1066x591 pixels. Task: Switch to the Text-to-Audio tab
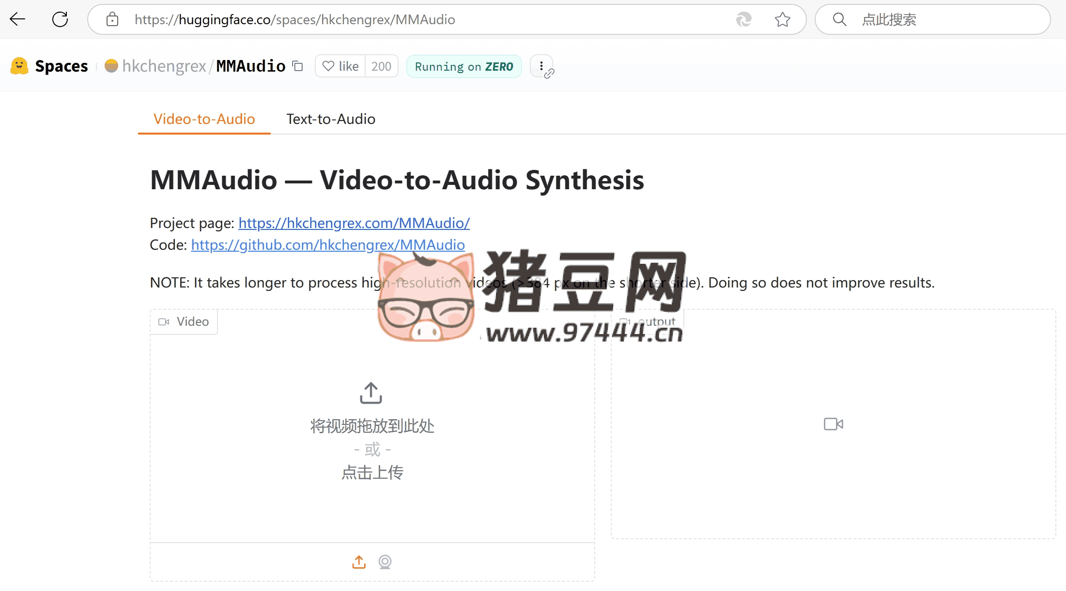331,119
